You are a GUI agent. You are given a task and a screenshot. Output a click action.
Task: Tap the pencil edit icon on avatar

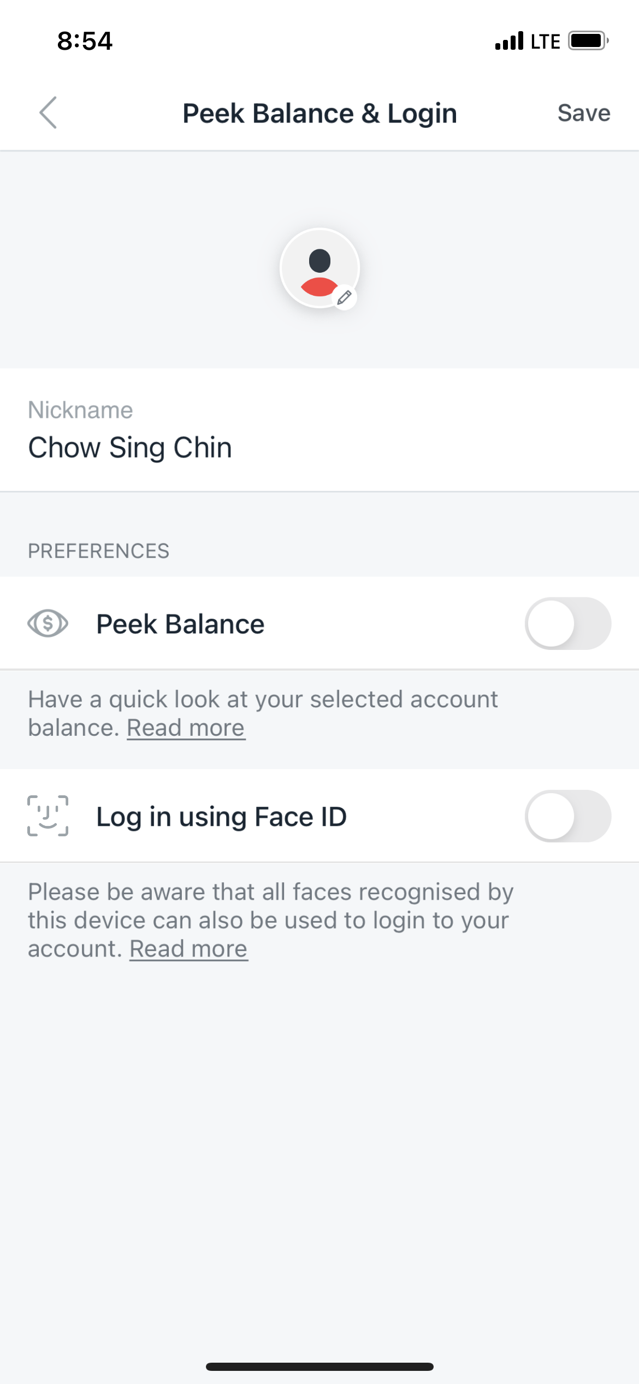(x=344, y=298)
